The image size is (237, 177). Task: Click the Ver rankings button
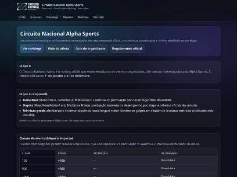pyautogui.click(x=32, y=49)
